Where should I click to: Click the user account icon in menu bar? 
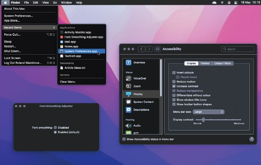coord(229,2)
